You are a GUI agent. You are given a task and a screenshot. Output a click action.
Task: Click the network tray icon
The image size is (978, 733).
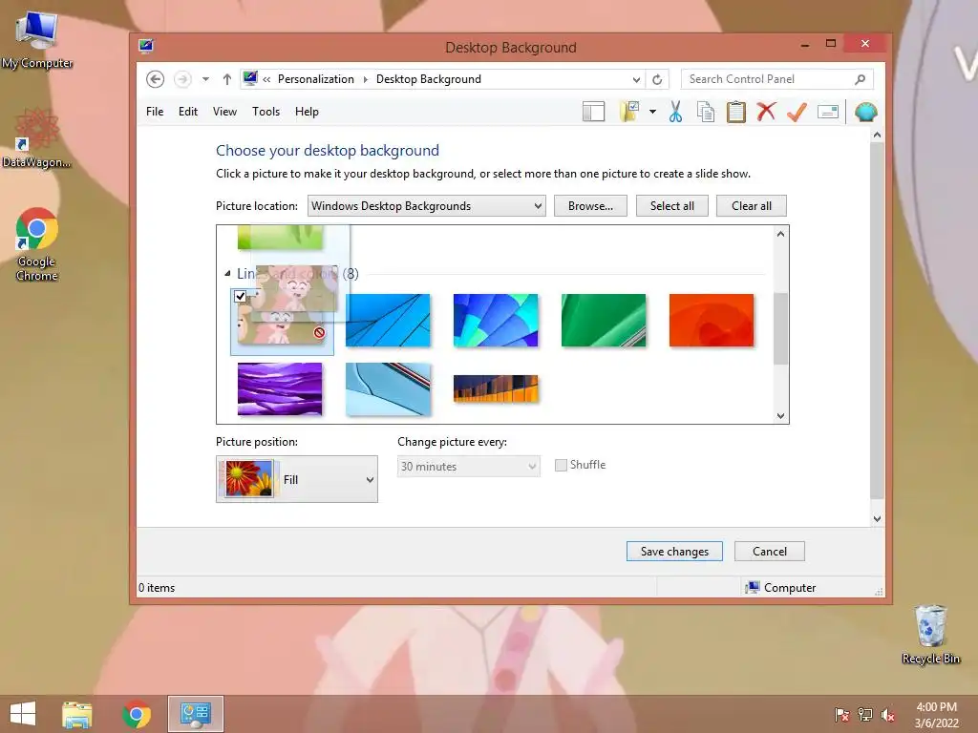[x=865, y=715]
